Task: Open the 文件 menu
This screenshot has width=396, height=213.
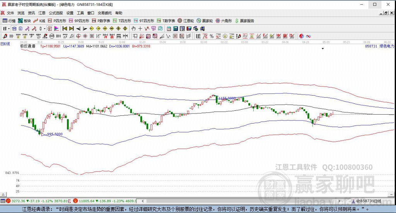Action: (10, 13)
